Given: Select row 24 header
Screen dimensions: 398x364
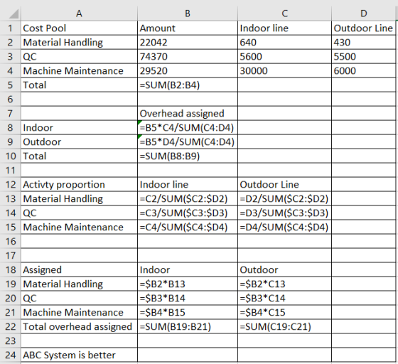Looking at the screenshot, I should point(10,355).
